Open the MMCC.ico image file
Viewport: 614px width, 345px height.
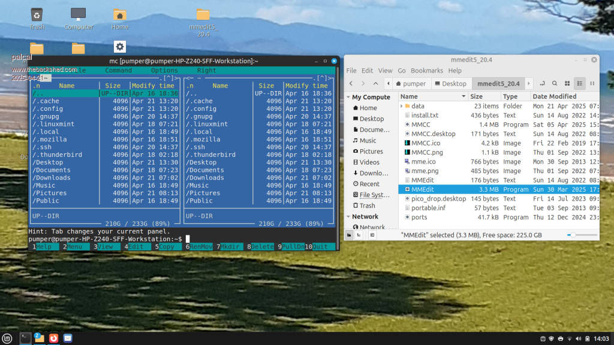point(426,143)
